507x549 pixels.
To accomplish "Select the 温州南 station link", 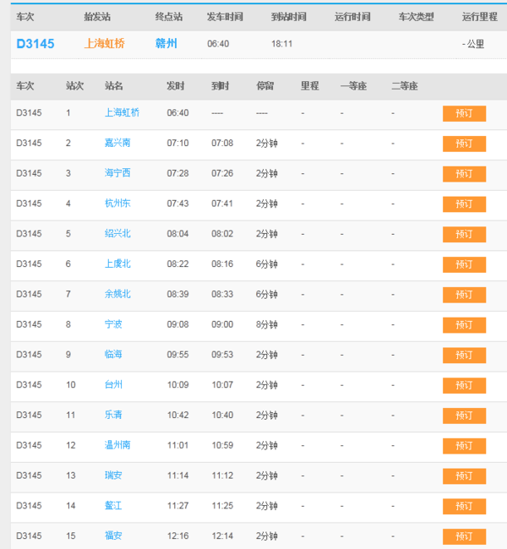I will 117,445.
